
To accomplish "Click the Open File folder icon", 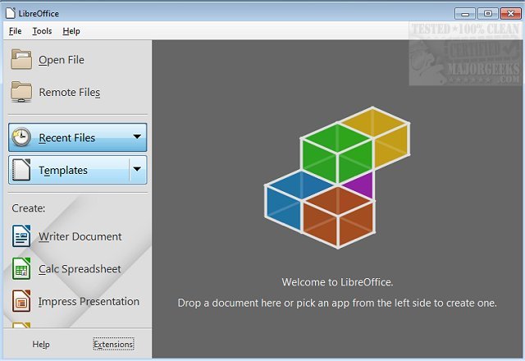I will (21, 59).
